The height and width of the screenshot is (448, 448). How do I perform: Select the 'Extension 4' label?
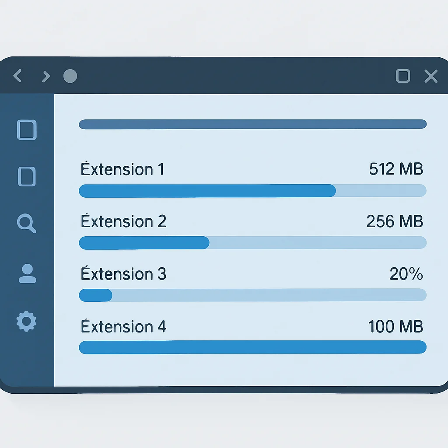click(123, 325)
